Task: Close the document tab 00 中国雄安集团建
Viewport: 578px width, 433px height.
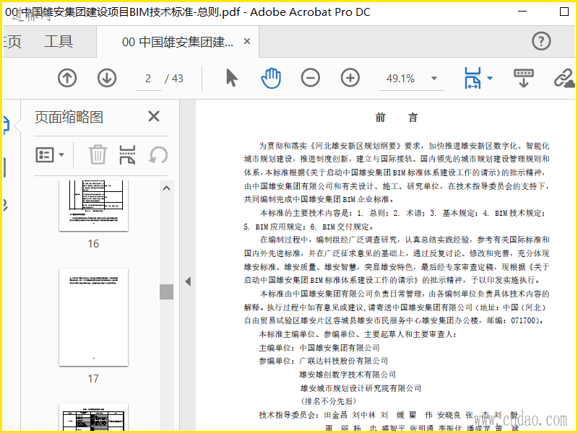Action: click(247, 41)
